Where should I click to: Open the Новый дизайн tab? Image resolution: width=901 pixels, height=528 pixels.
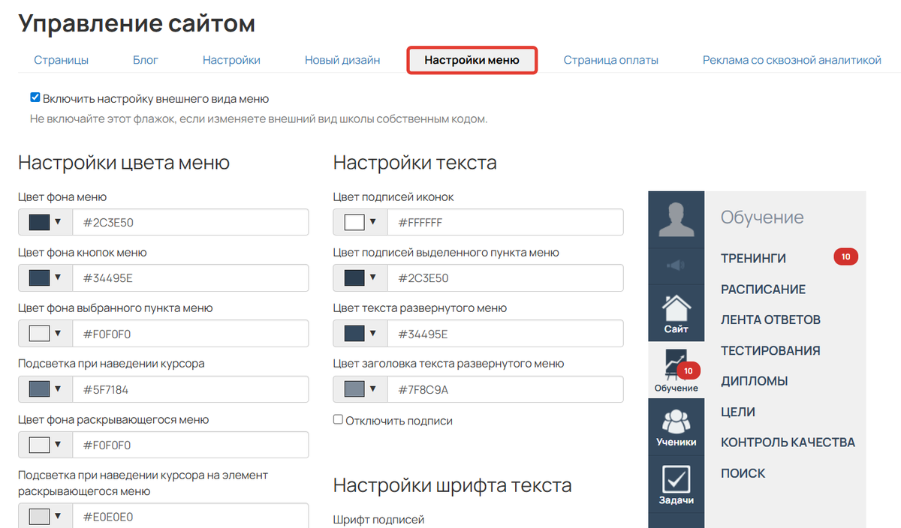[342, 60]
